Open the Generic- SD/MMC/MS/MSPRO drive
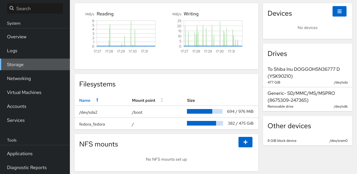 pyautogui.click(x=307, y=99)
